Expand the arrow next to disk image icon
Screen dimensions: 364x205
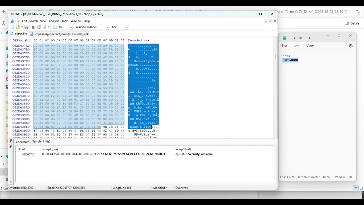pos(48,27)
